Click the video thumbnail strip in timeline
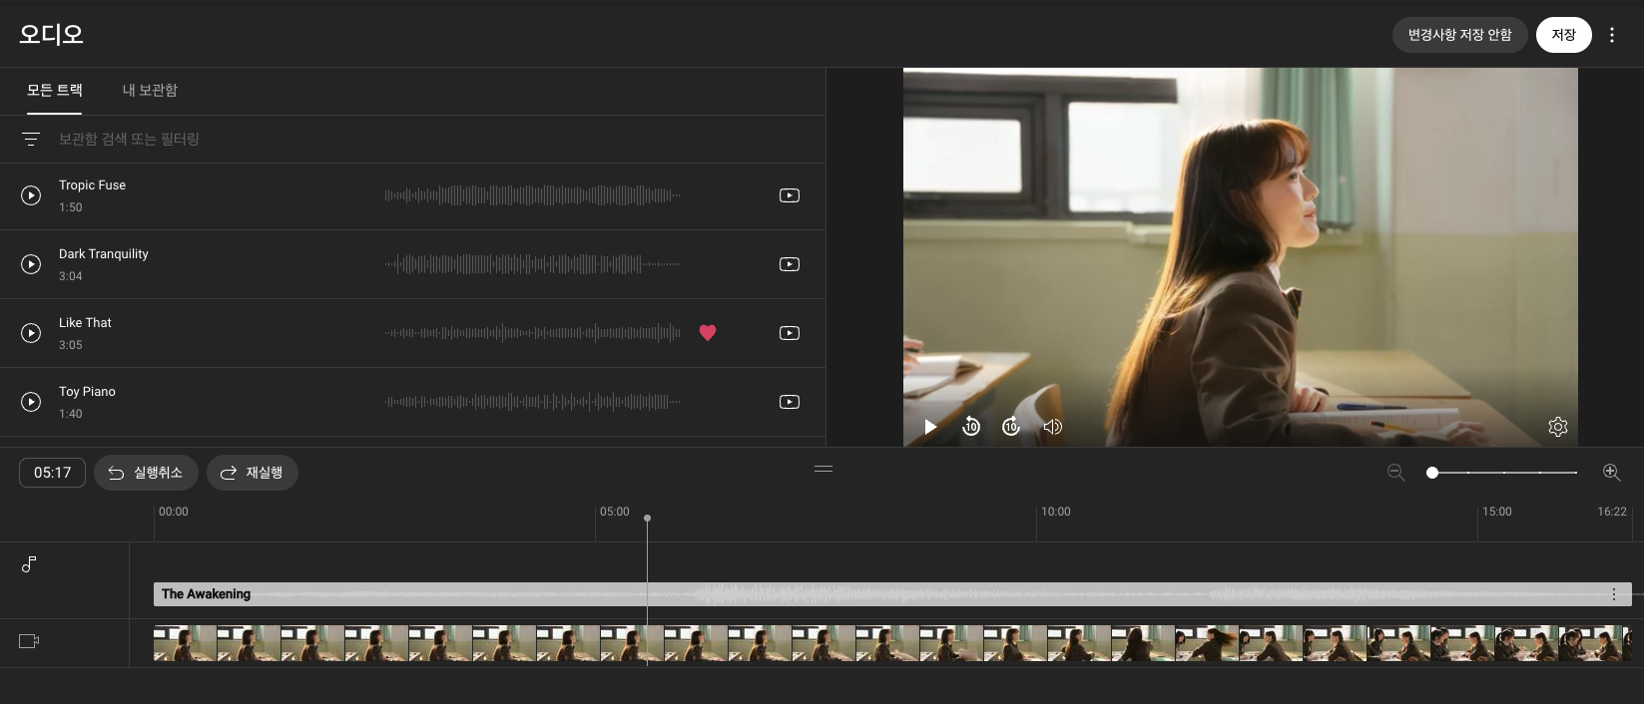The height and width of the screenshot is (704, 1644). click(x=892, y=643)
